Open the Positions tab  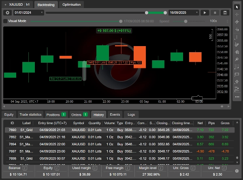coord(56,115)
